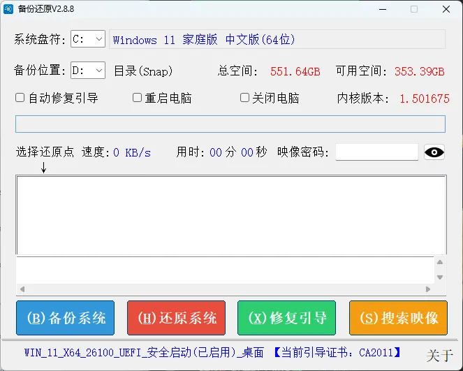Open the 系统盘符 C: dropdown
Screen dimensions: 463x371
click(x=88, y=38)
